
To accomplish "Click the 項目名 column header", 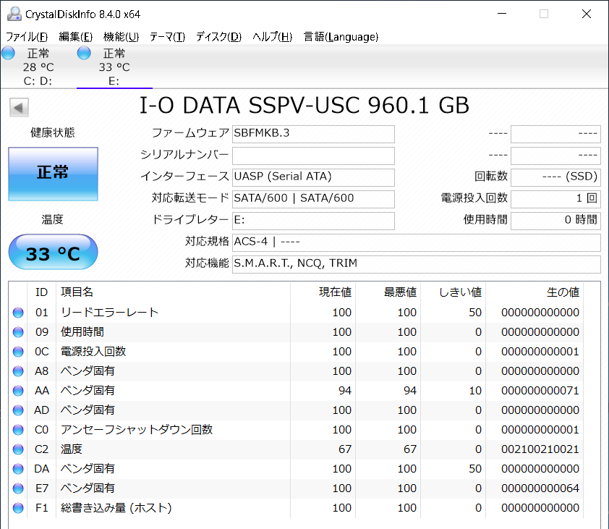I will coord(173,292).
